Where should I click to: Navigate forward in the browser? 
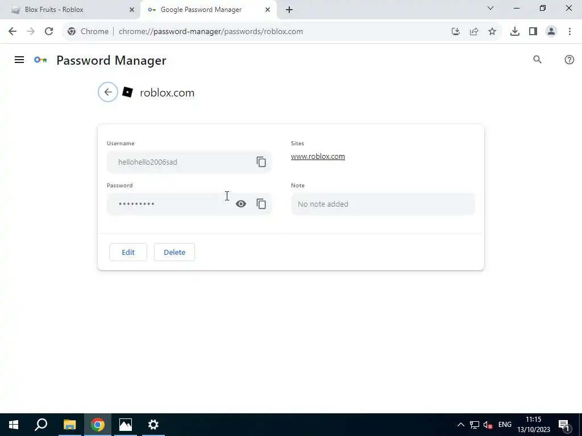click(31, 31)
